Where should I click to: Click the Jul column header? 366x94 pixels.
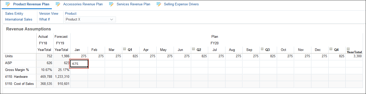click(217, 50)
